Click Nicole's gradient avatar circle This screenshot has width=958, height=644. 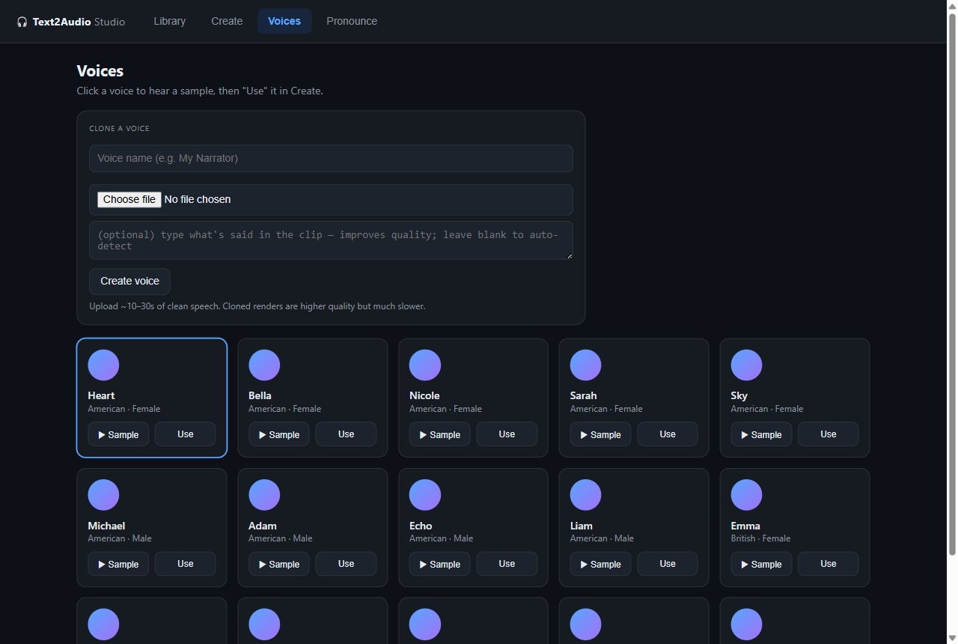pyautogui.click(x=425, y=365)
